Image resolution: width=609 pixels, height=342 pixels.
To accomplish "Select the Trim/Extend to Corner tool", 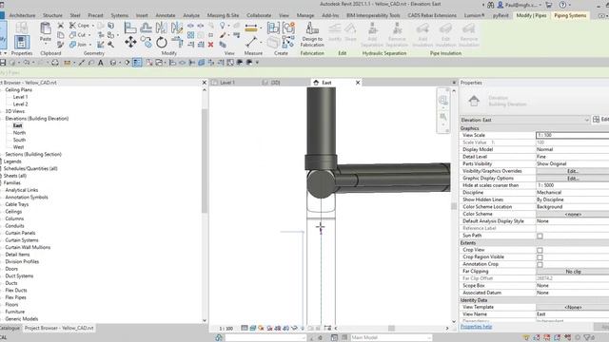I will pyautogui.click(x=177, y=42).
